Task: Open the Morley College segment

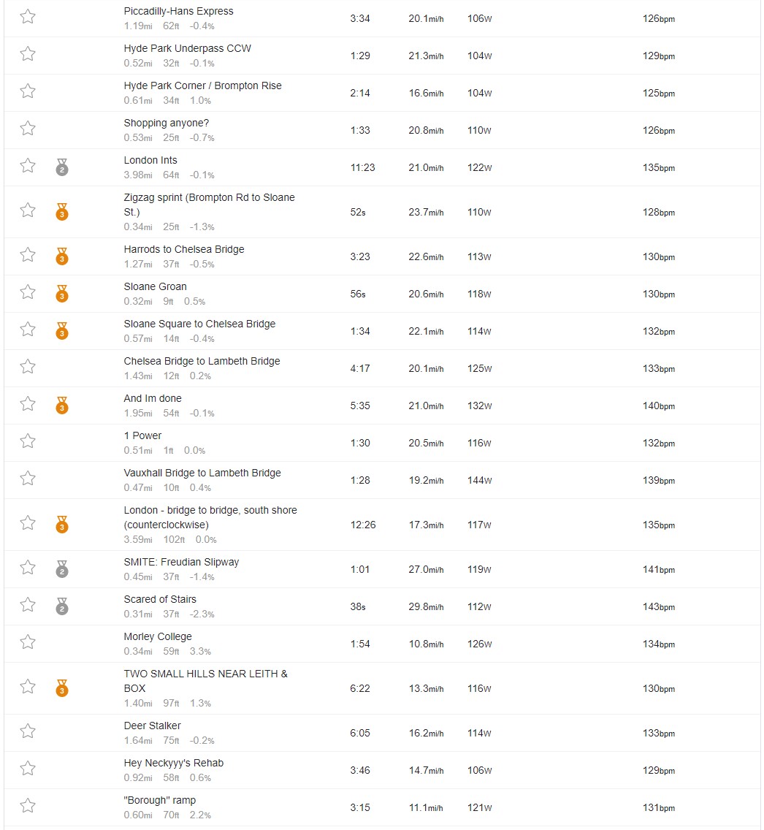Action: pyautogui.click(x=158, y=636)
